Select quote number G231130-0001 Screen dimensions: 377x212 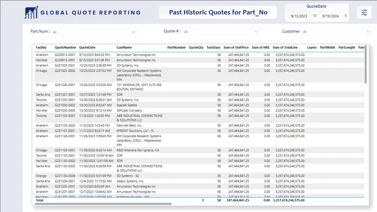[x=65, y=155]
